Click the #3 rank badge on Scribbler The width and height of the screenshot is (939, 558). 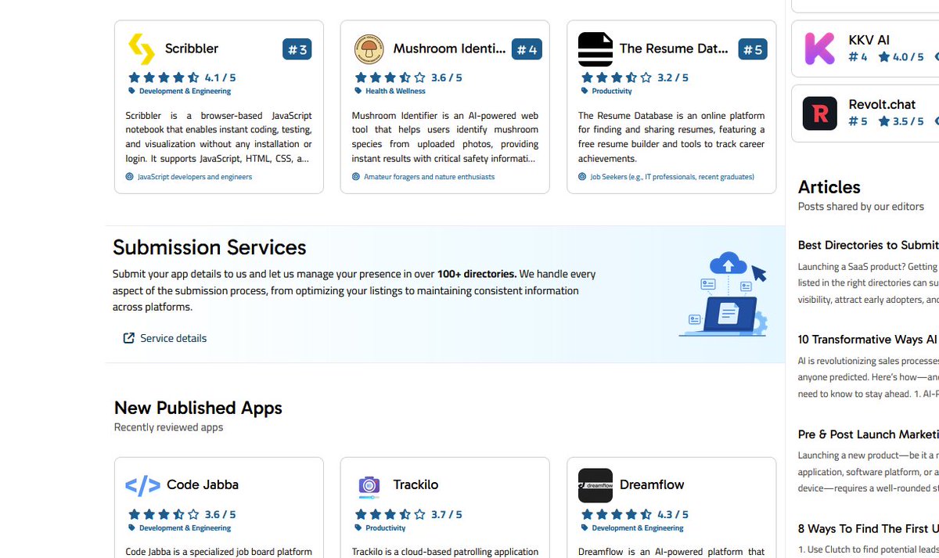297,49
